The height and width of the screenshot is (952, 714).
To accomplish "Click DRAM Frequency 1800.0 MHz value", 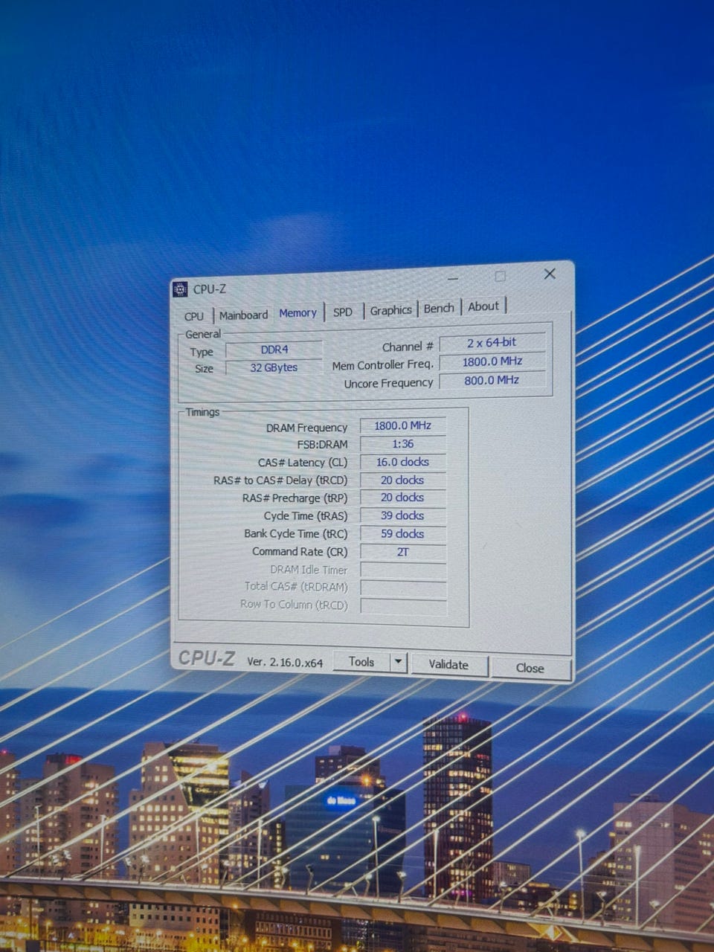I will 403,425.
